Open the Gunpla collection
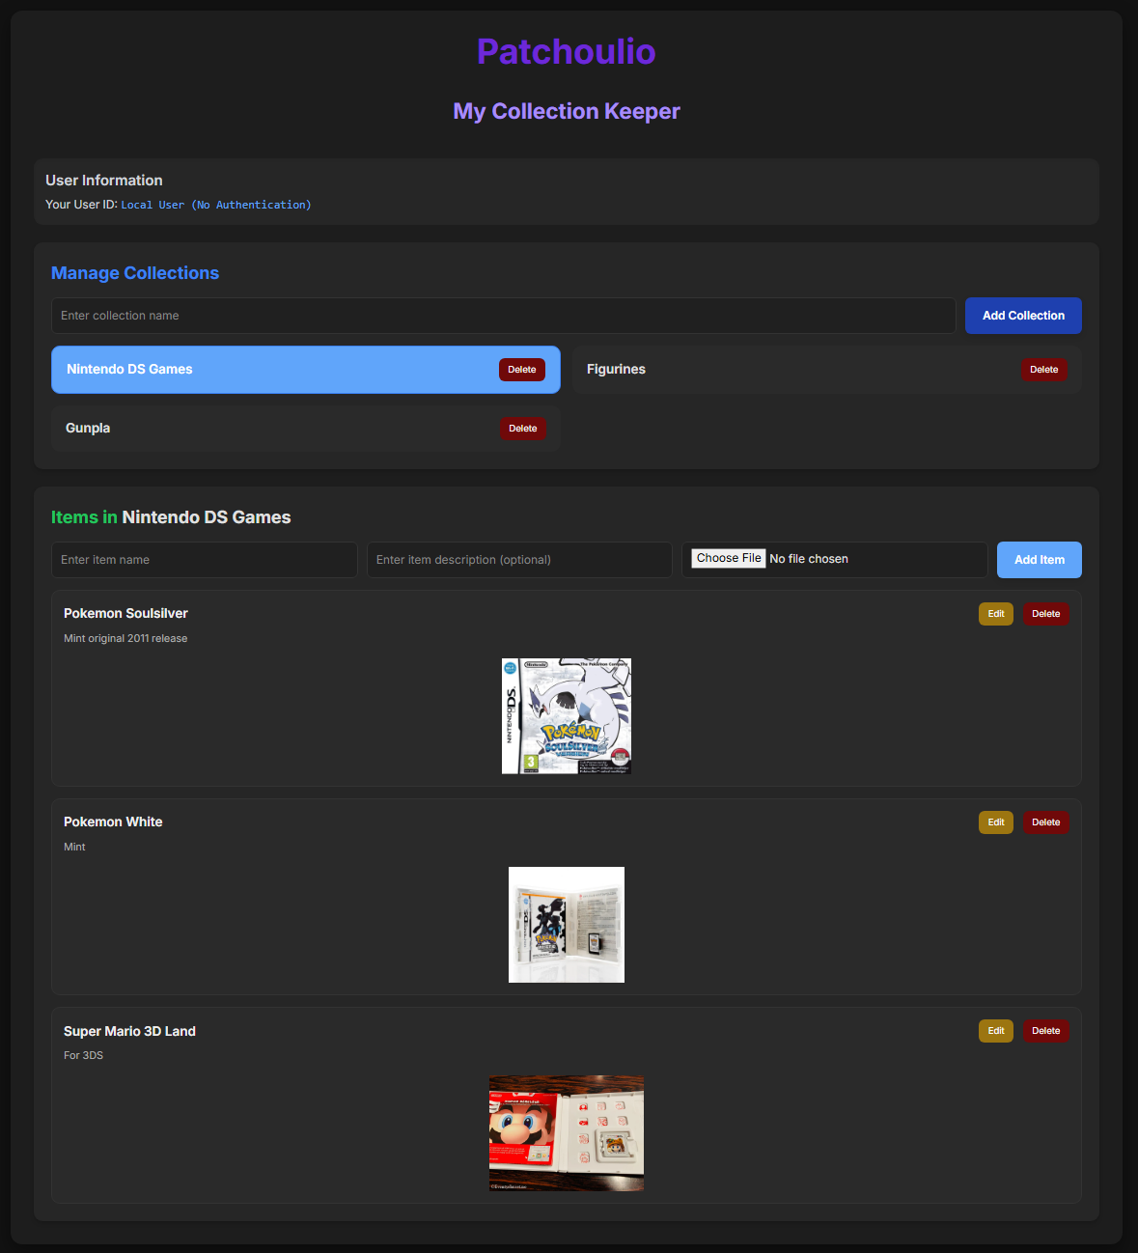Screen dimensions: 1138x1253 [306, 429]
